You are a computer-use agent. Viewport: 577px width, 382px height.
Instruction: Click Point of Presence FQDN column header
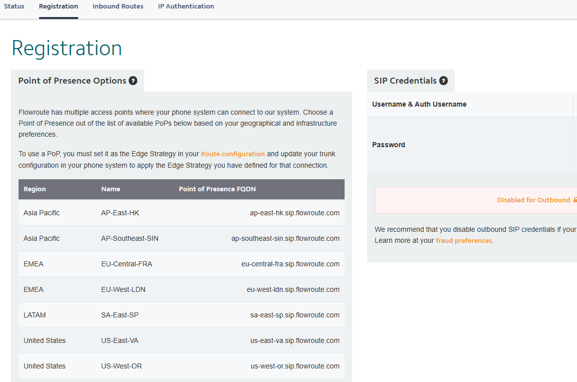[217, 189]
